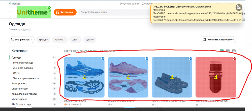Viewport: 252px width, 111px height.
Task: Expand the Цена filter dropdown
Action: tap(90, 40)
